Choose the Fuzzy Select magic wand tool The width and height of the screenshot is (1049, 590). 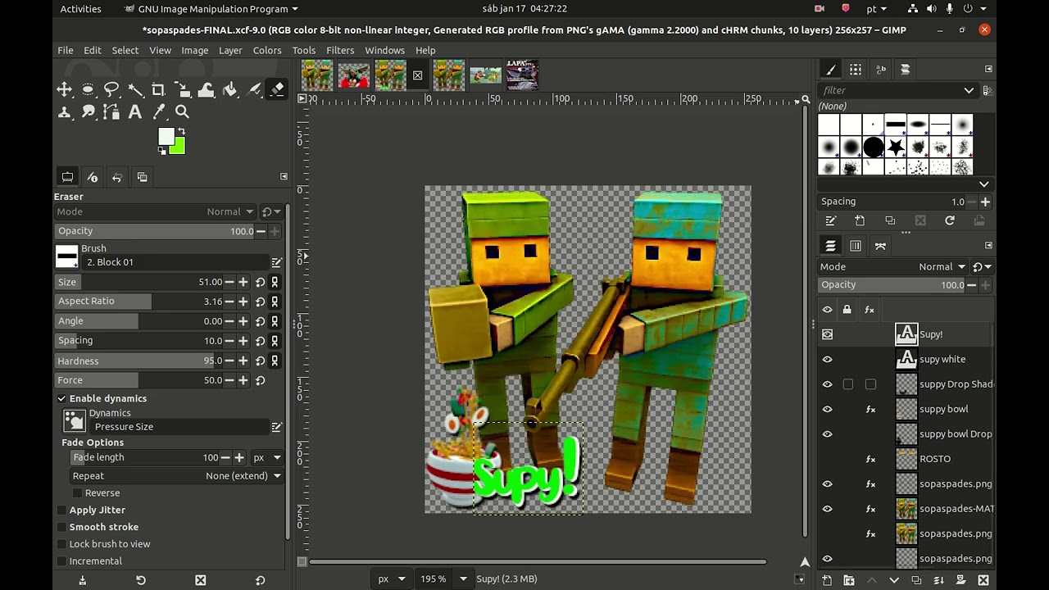click(135, 90)
